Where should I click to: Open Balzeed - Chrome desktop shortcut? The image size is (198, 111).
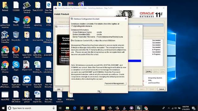point(5,52)
